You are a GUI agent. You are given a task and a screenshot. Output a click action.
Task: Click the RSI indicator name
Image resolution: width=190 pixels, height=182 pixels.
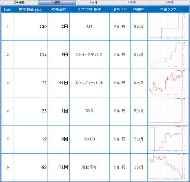89,27
